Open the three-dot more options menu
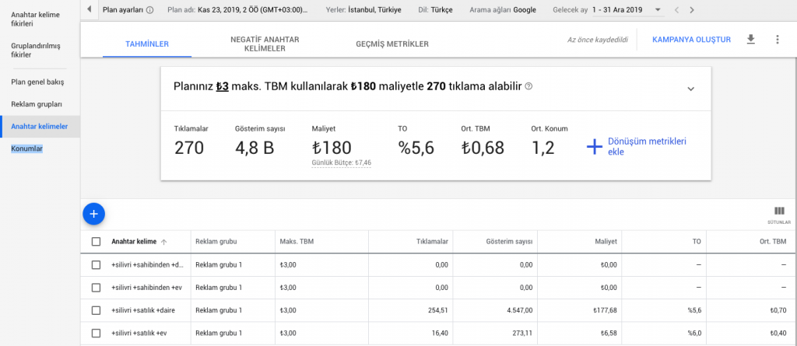Screen dimensions: 797x346 click(777, 39)
